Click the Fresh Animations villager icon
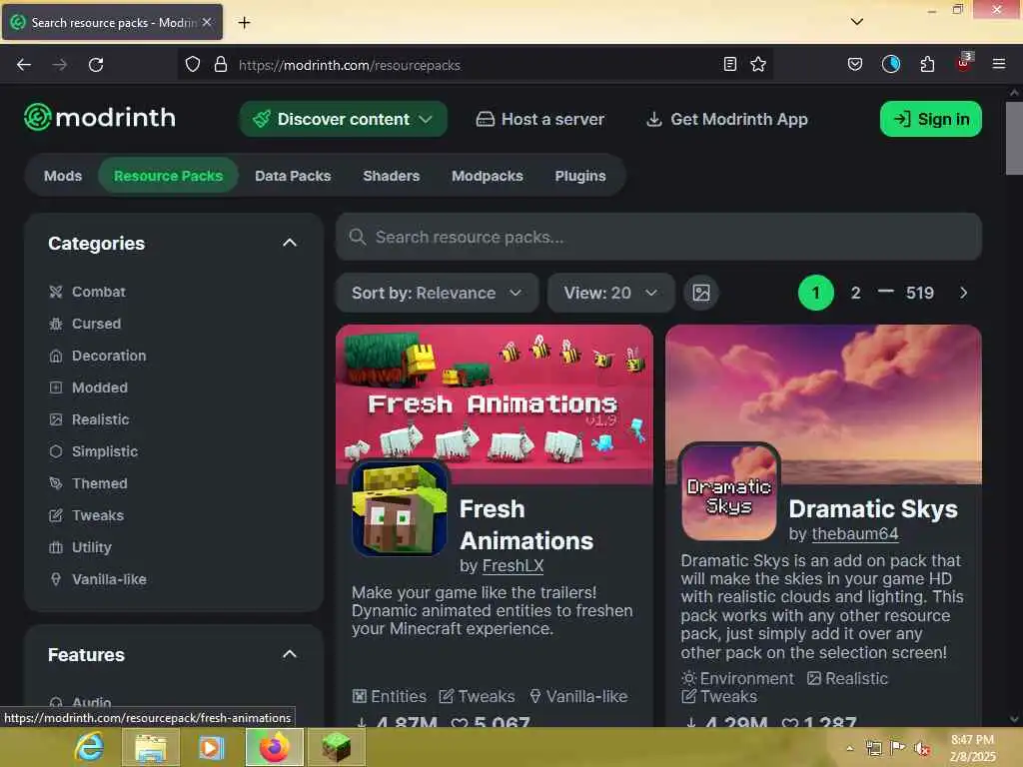Viewport: 1023px width, 767px height. click(400, 507)
